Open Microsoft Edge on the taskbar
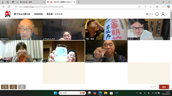The height and width of the screenshot is (96, 172). [x=100, y=93]
